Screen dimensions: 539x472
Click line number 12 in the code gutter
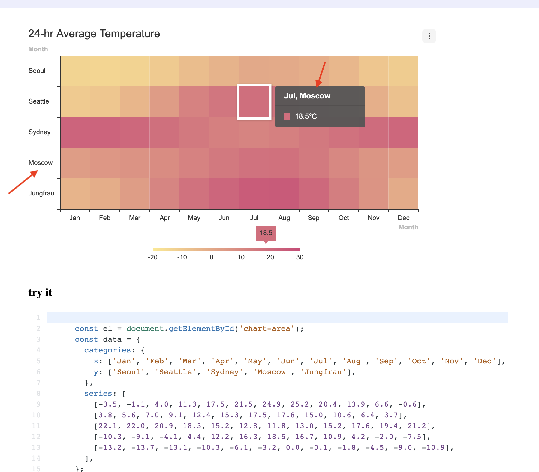[36, 437]
